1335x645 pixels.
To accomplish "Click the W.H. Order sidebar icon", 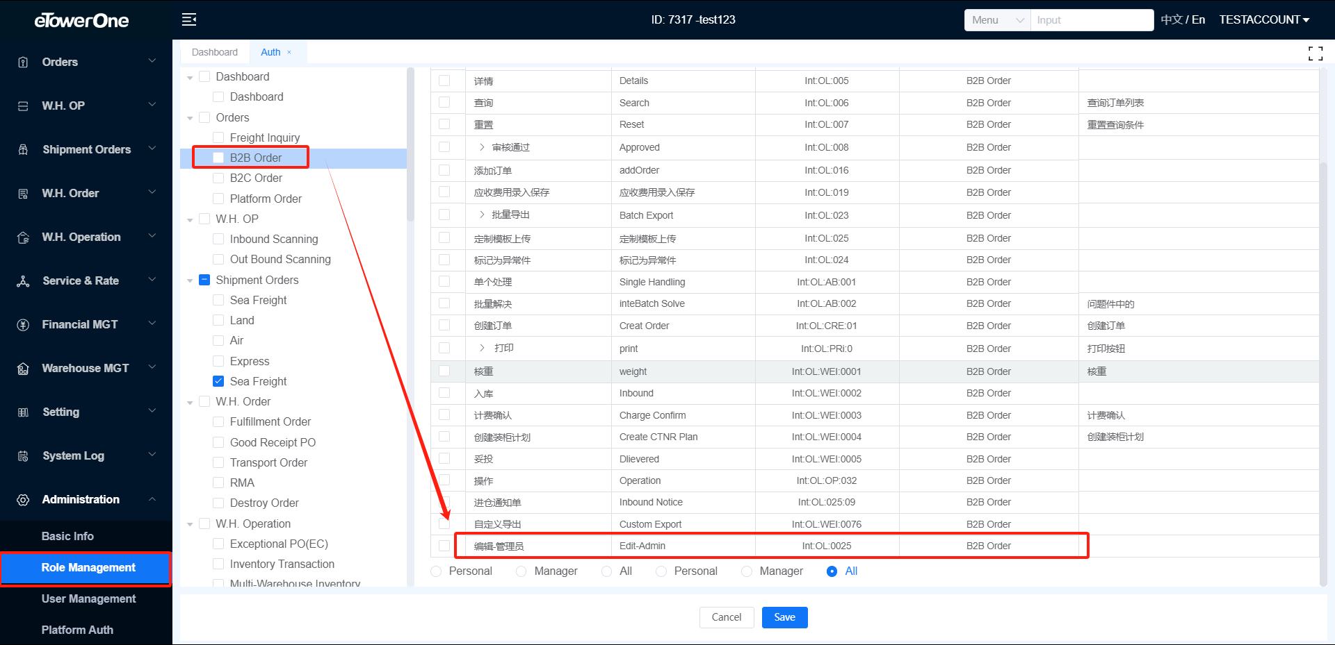I will point(23,194).
